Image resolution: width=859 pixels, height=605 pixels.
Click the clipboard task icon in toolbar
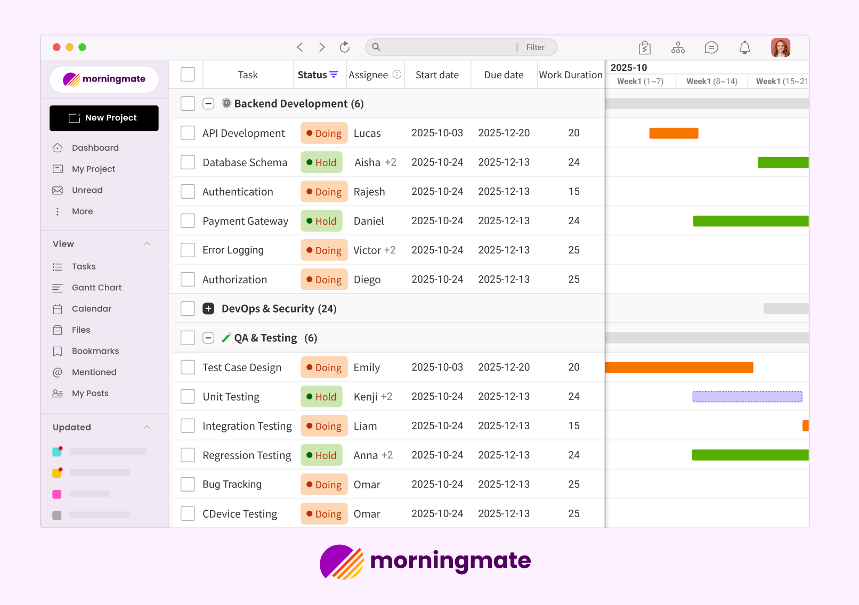645,48
